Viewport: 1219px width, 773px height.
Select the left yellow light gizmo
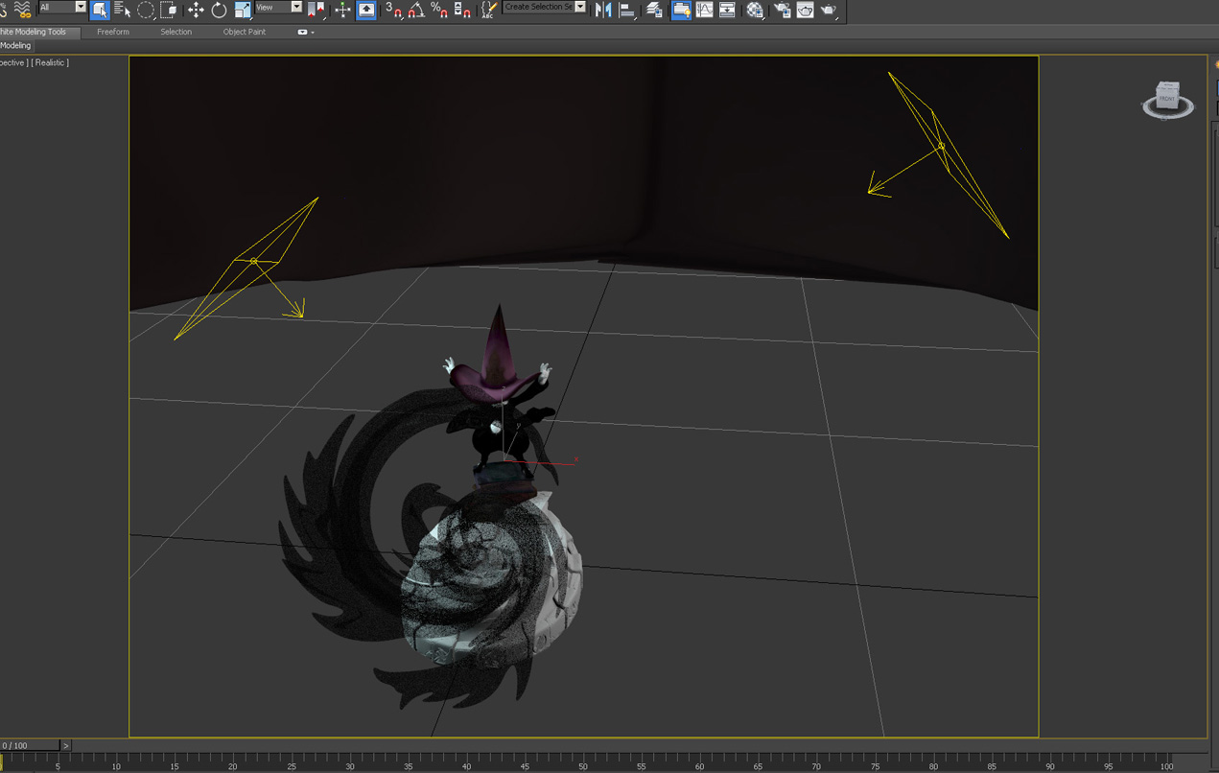253,261
